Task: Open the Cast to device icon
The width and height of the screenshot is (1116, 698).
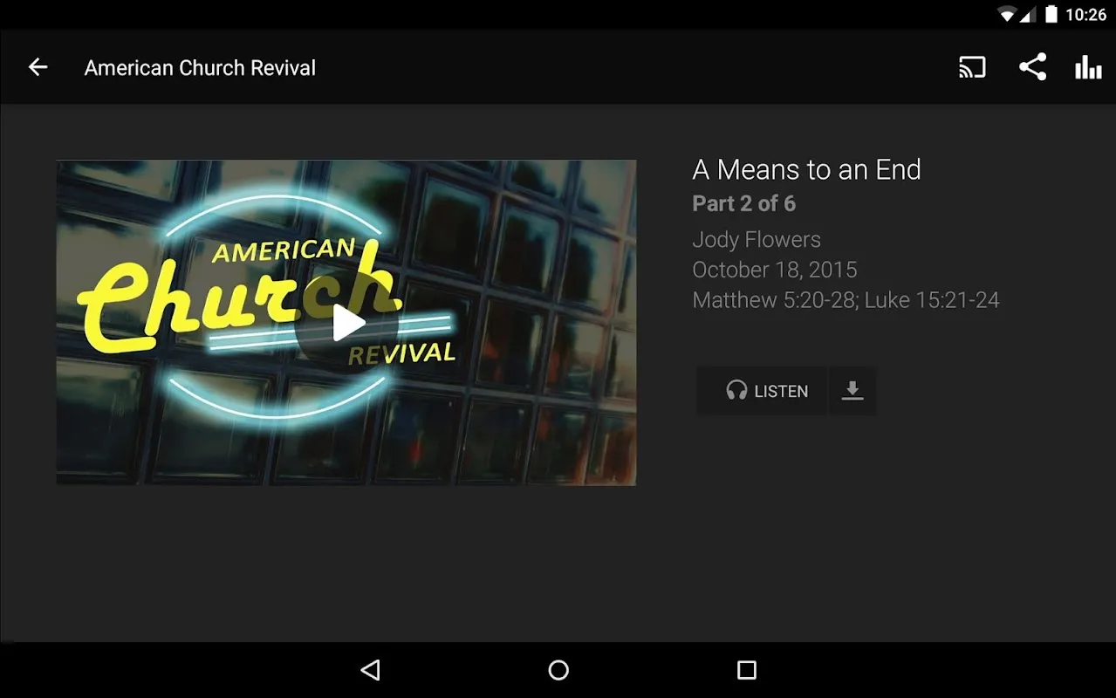Action: (x=972, y=67)
